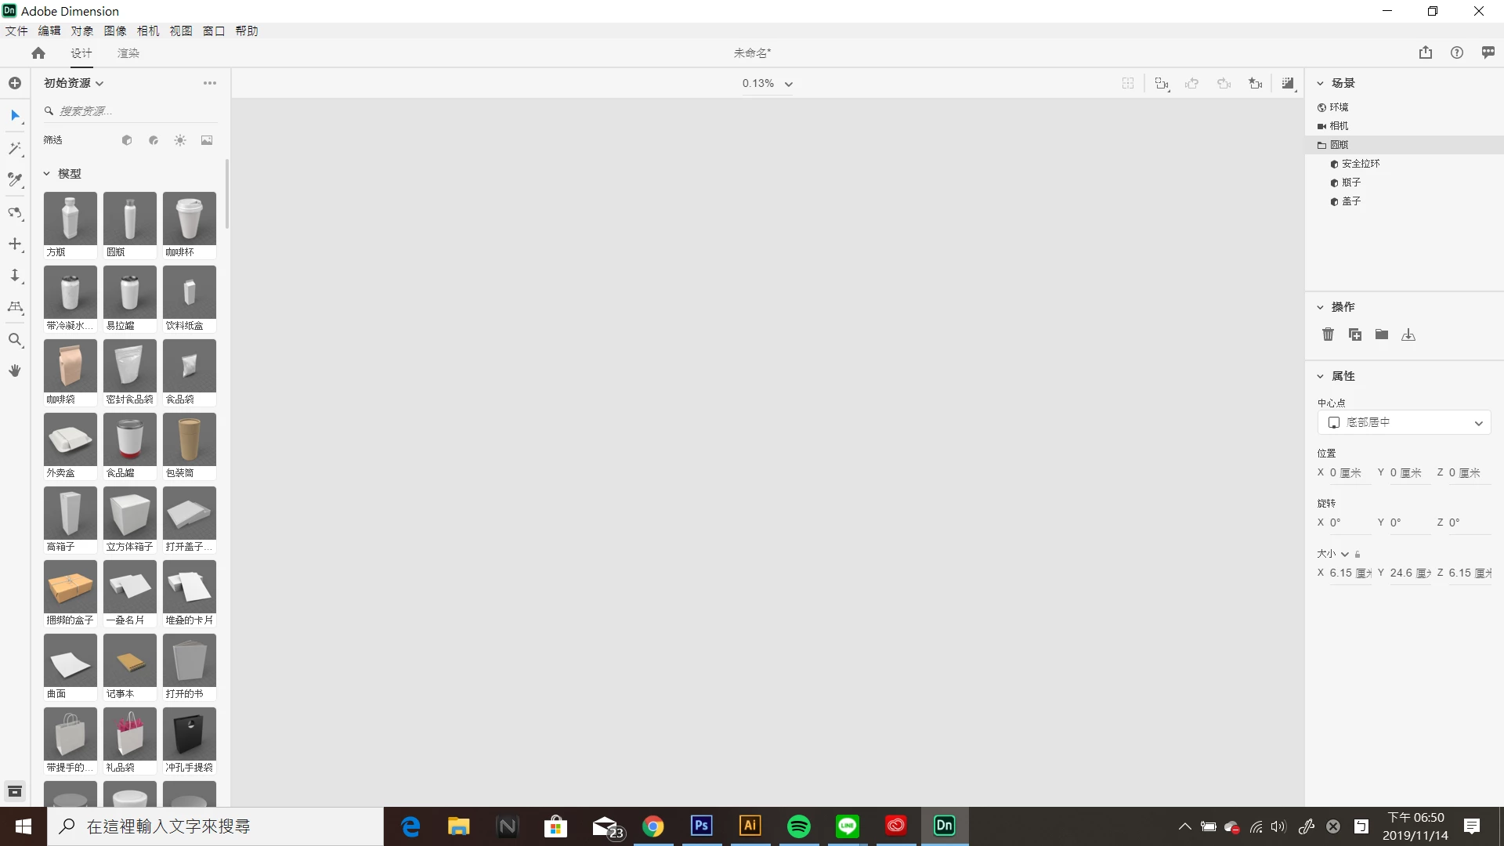Open the 相机 menu
The width and height of the screenshot is (1504, 846).
[147, 31]
